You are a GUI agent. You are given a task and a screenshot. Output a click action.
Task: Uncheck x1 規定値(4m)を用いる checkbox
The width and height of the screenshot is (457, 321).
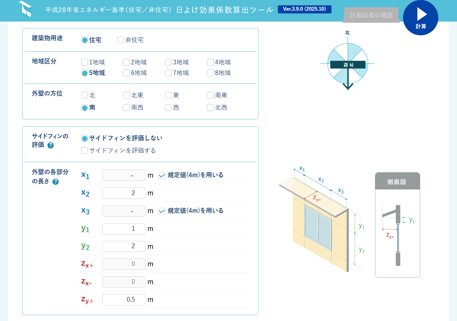(162, 175)
